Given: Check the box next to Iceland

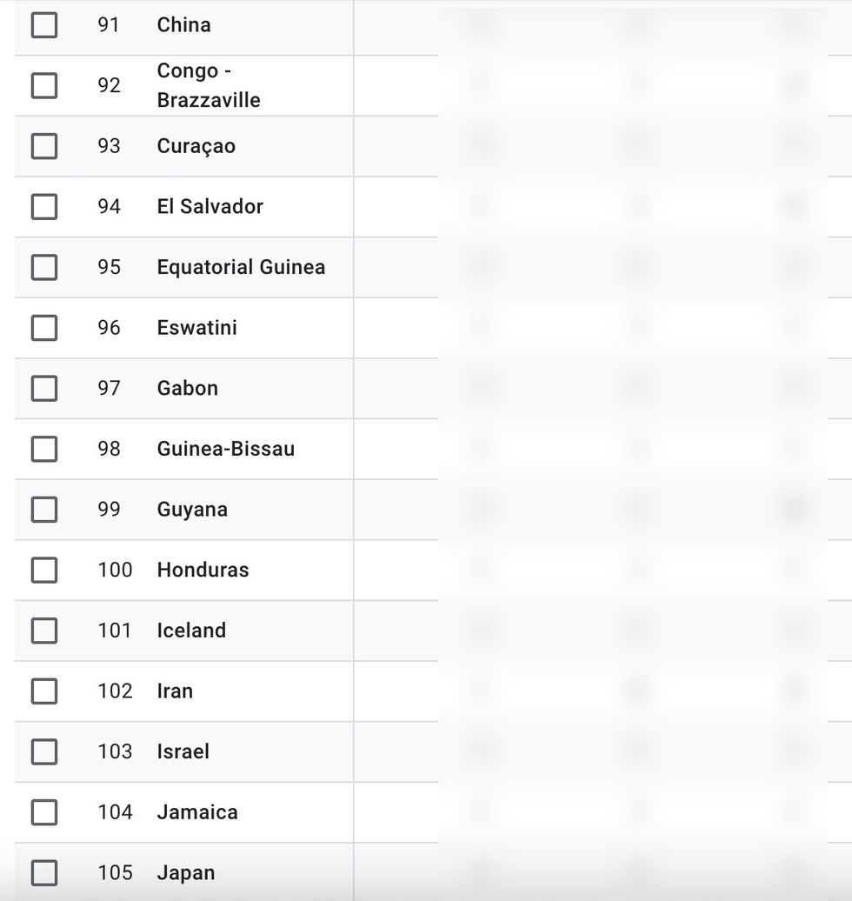Looking at the screenshot, I should click(x=44, y=631).
